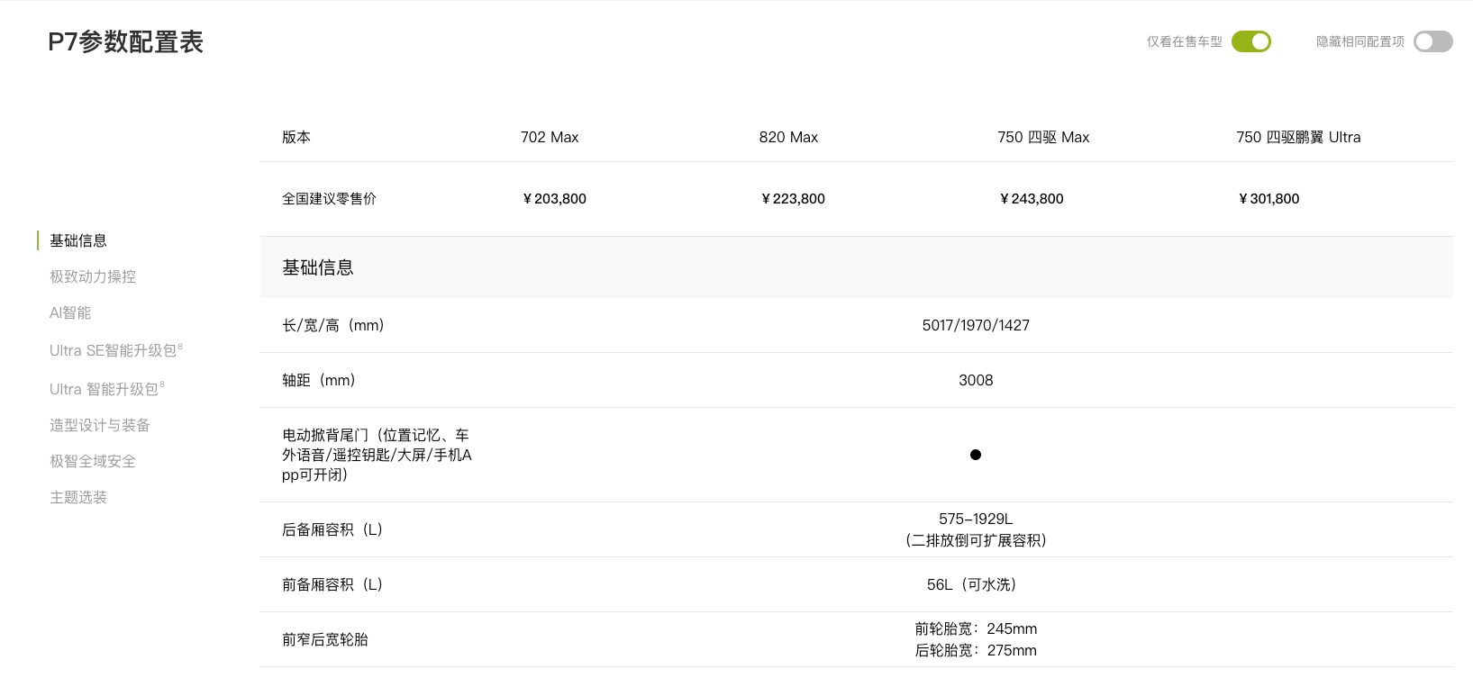
Task: Click the 702 Max version header
Action: pyautogui.click(x=550, y=137)
